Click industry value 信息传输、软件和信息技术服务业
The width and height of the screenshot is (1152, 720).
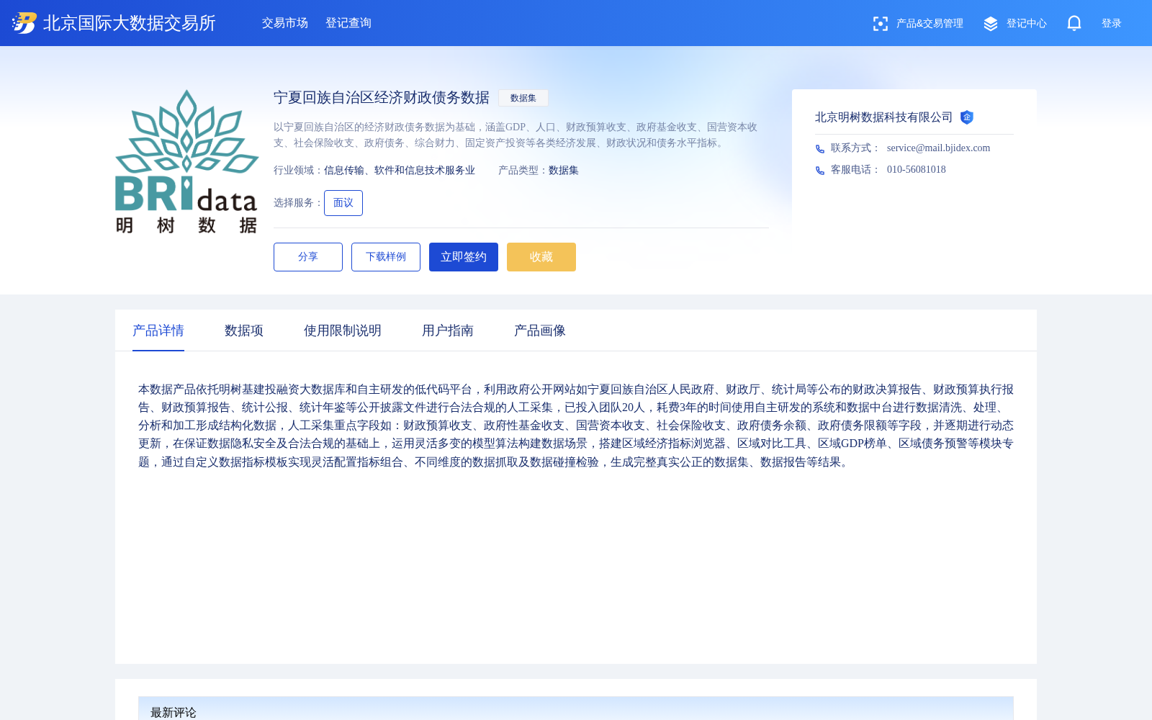pos(400,171)
